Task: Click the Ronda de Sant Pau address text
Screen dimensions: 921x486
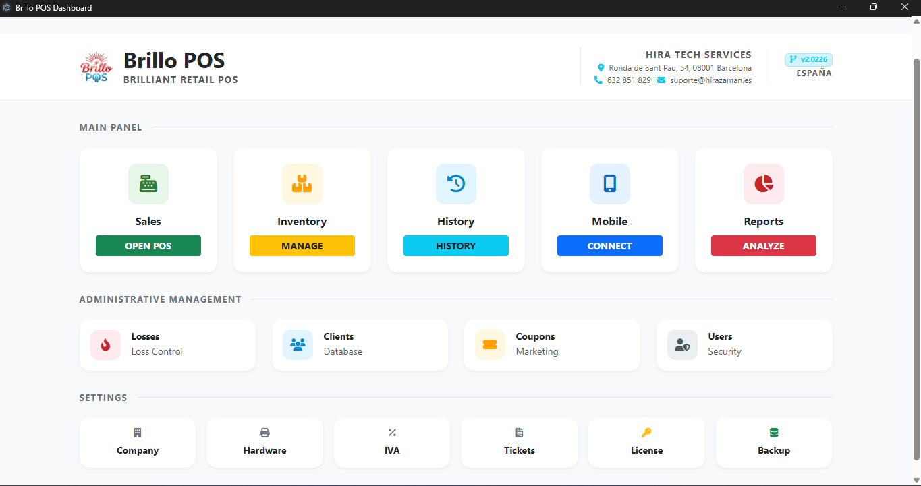Action: point(680,68)
